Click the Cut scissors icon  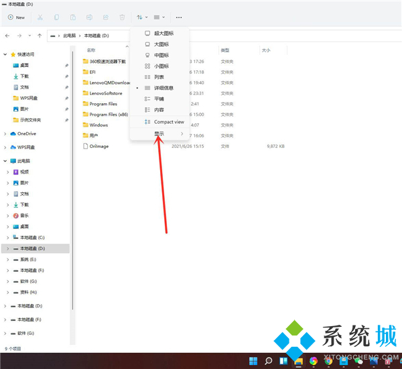pyautogui.click(x=40, y=17)
